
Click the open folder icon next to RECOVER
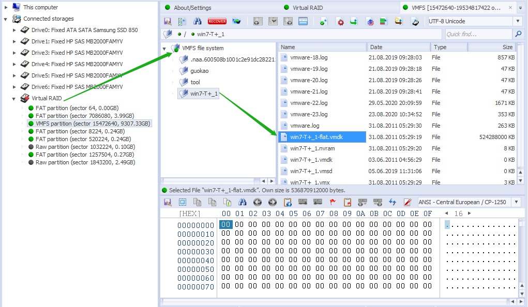(x=236, y=22)
